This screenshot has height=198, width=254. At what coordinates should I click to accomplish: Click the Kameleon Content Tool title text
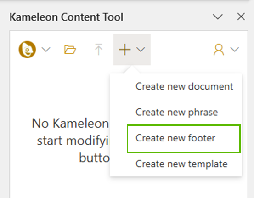(67, 17)
